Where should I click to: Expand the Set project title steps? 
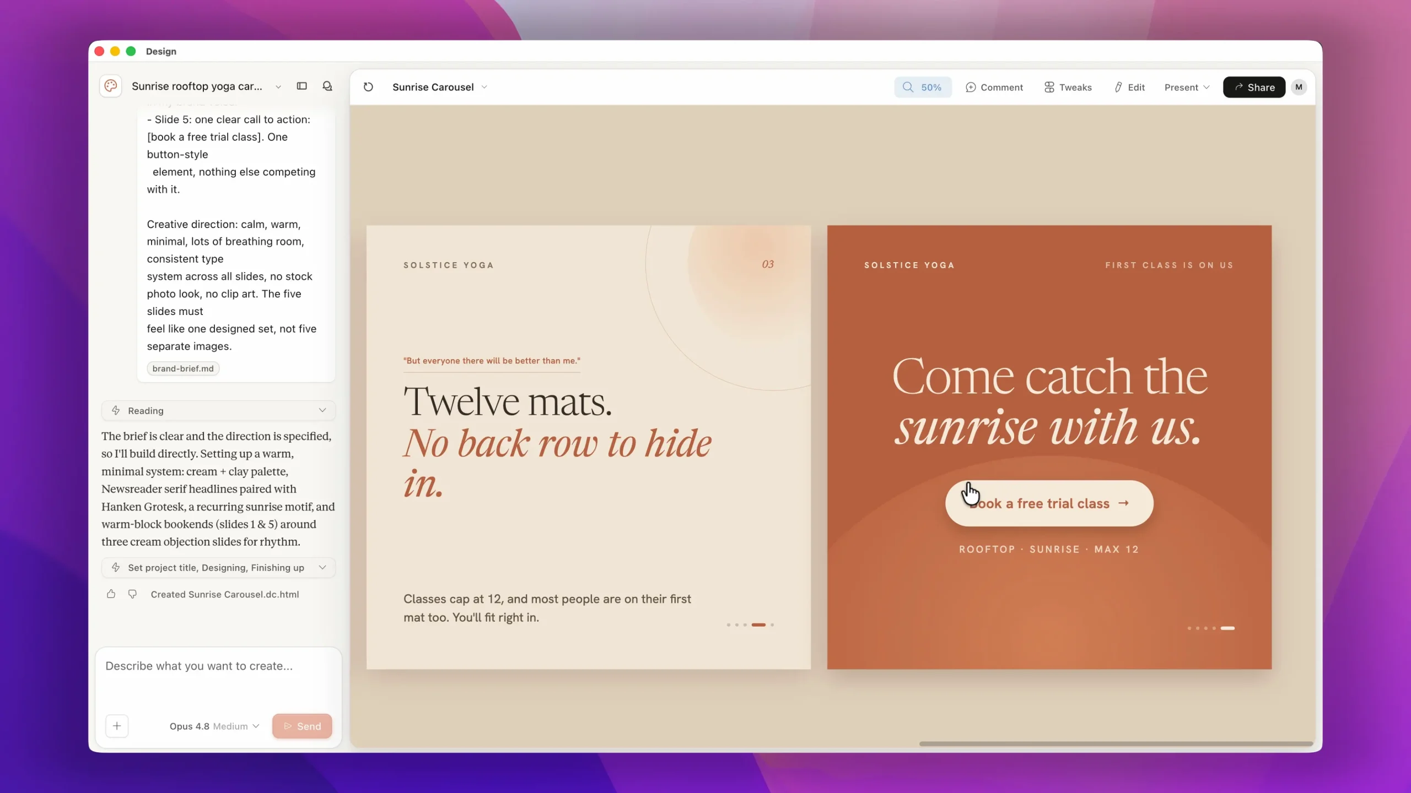(218, 567)
